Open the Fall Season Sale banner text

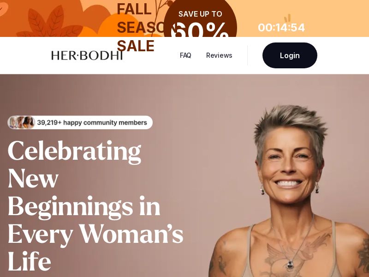coord(136,27)
